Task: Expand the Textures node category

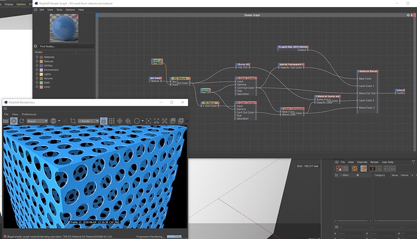Action: coord(37,62)
